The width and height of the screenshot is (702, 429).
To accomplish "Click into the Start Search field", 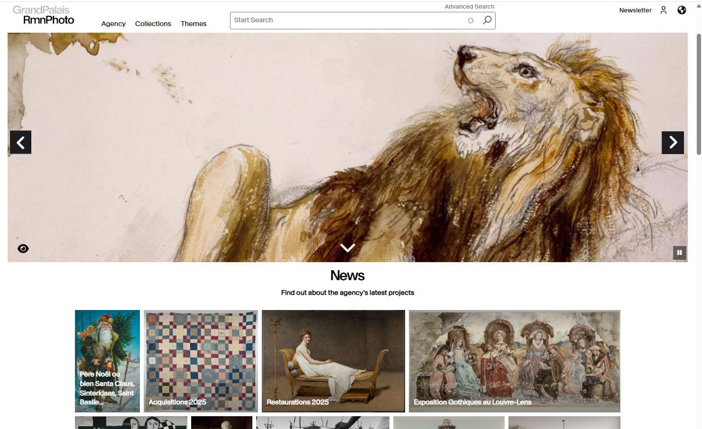I will pos(346,20).
